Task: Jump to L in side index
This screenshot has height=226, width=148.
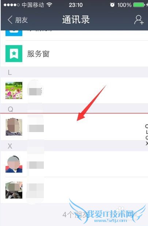Action: (x=147, y=132)
